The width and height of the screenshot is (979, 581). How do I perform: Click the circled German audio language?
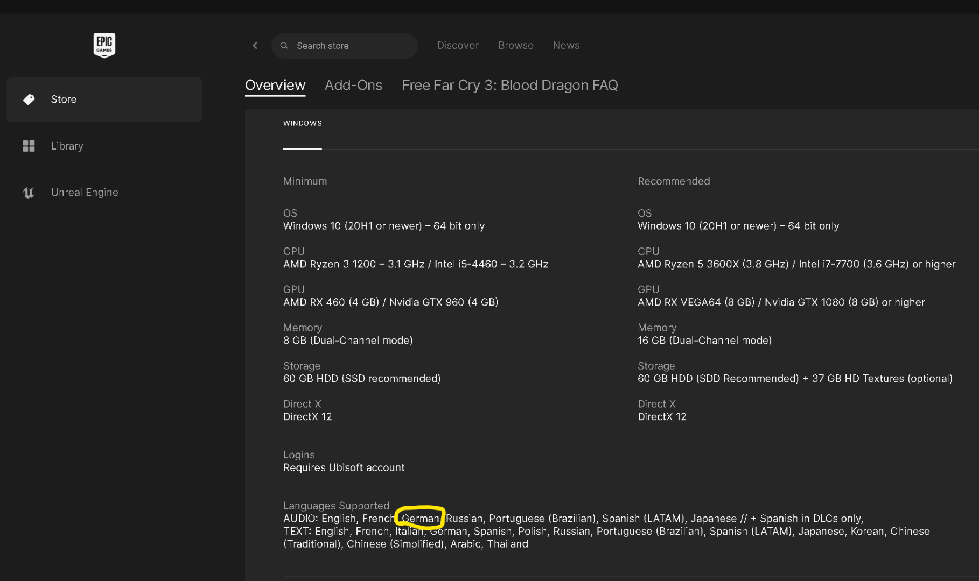pyautogui.click(x=420, y=519)
